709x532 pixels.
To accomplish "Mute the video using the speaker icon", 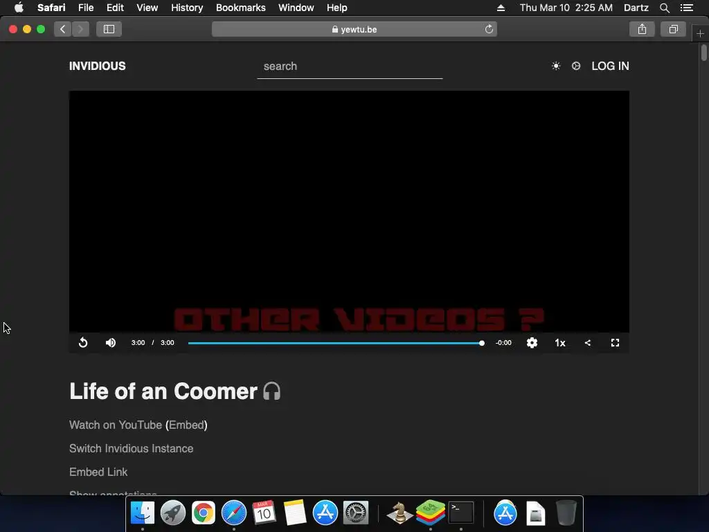I will pos(111,343).
